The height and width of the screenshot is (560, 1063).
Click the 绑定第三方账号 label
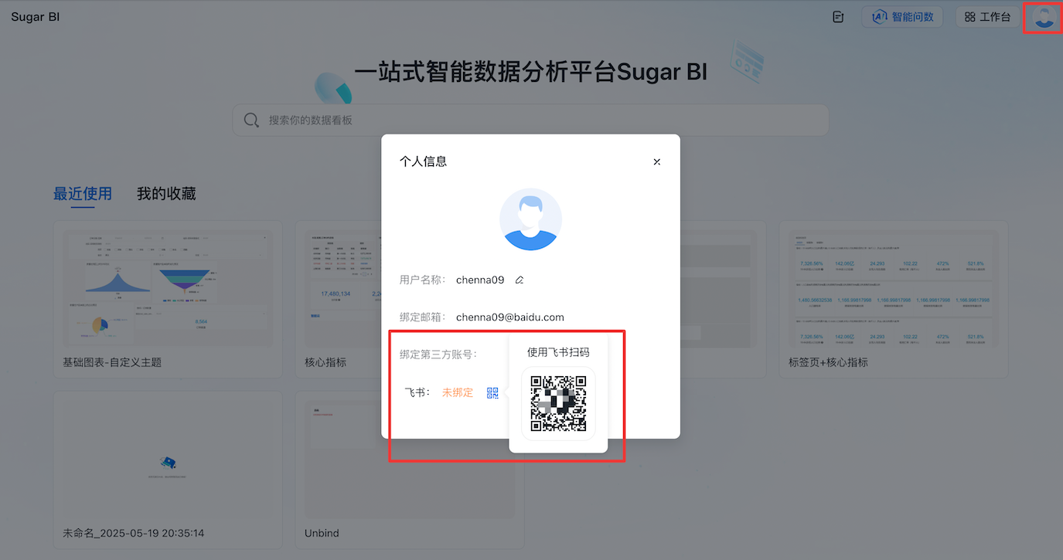(x=439, y=355)
